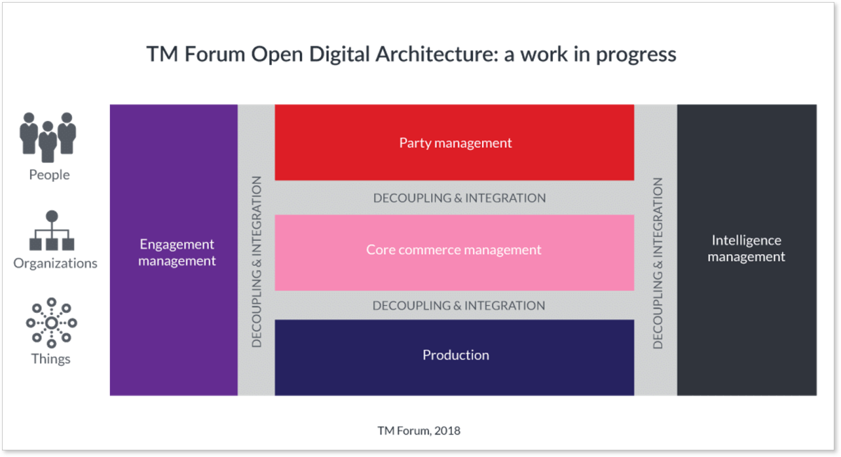841x457 pixels.
Task: Click Decoupling & Integration text below Party management
Action: [459, 198]
